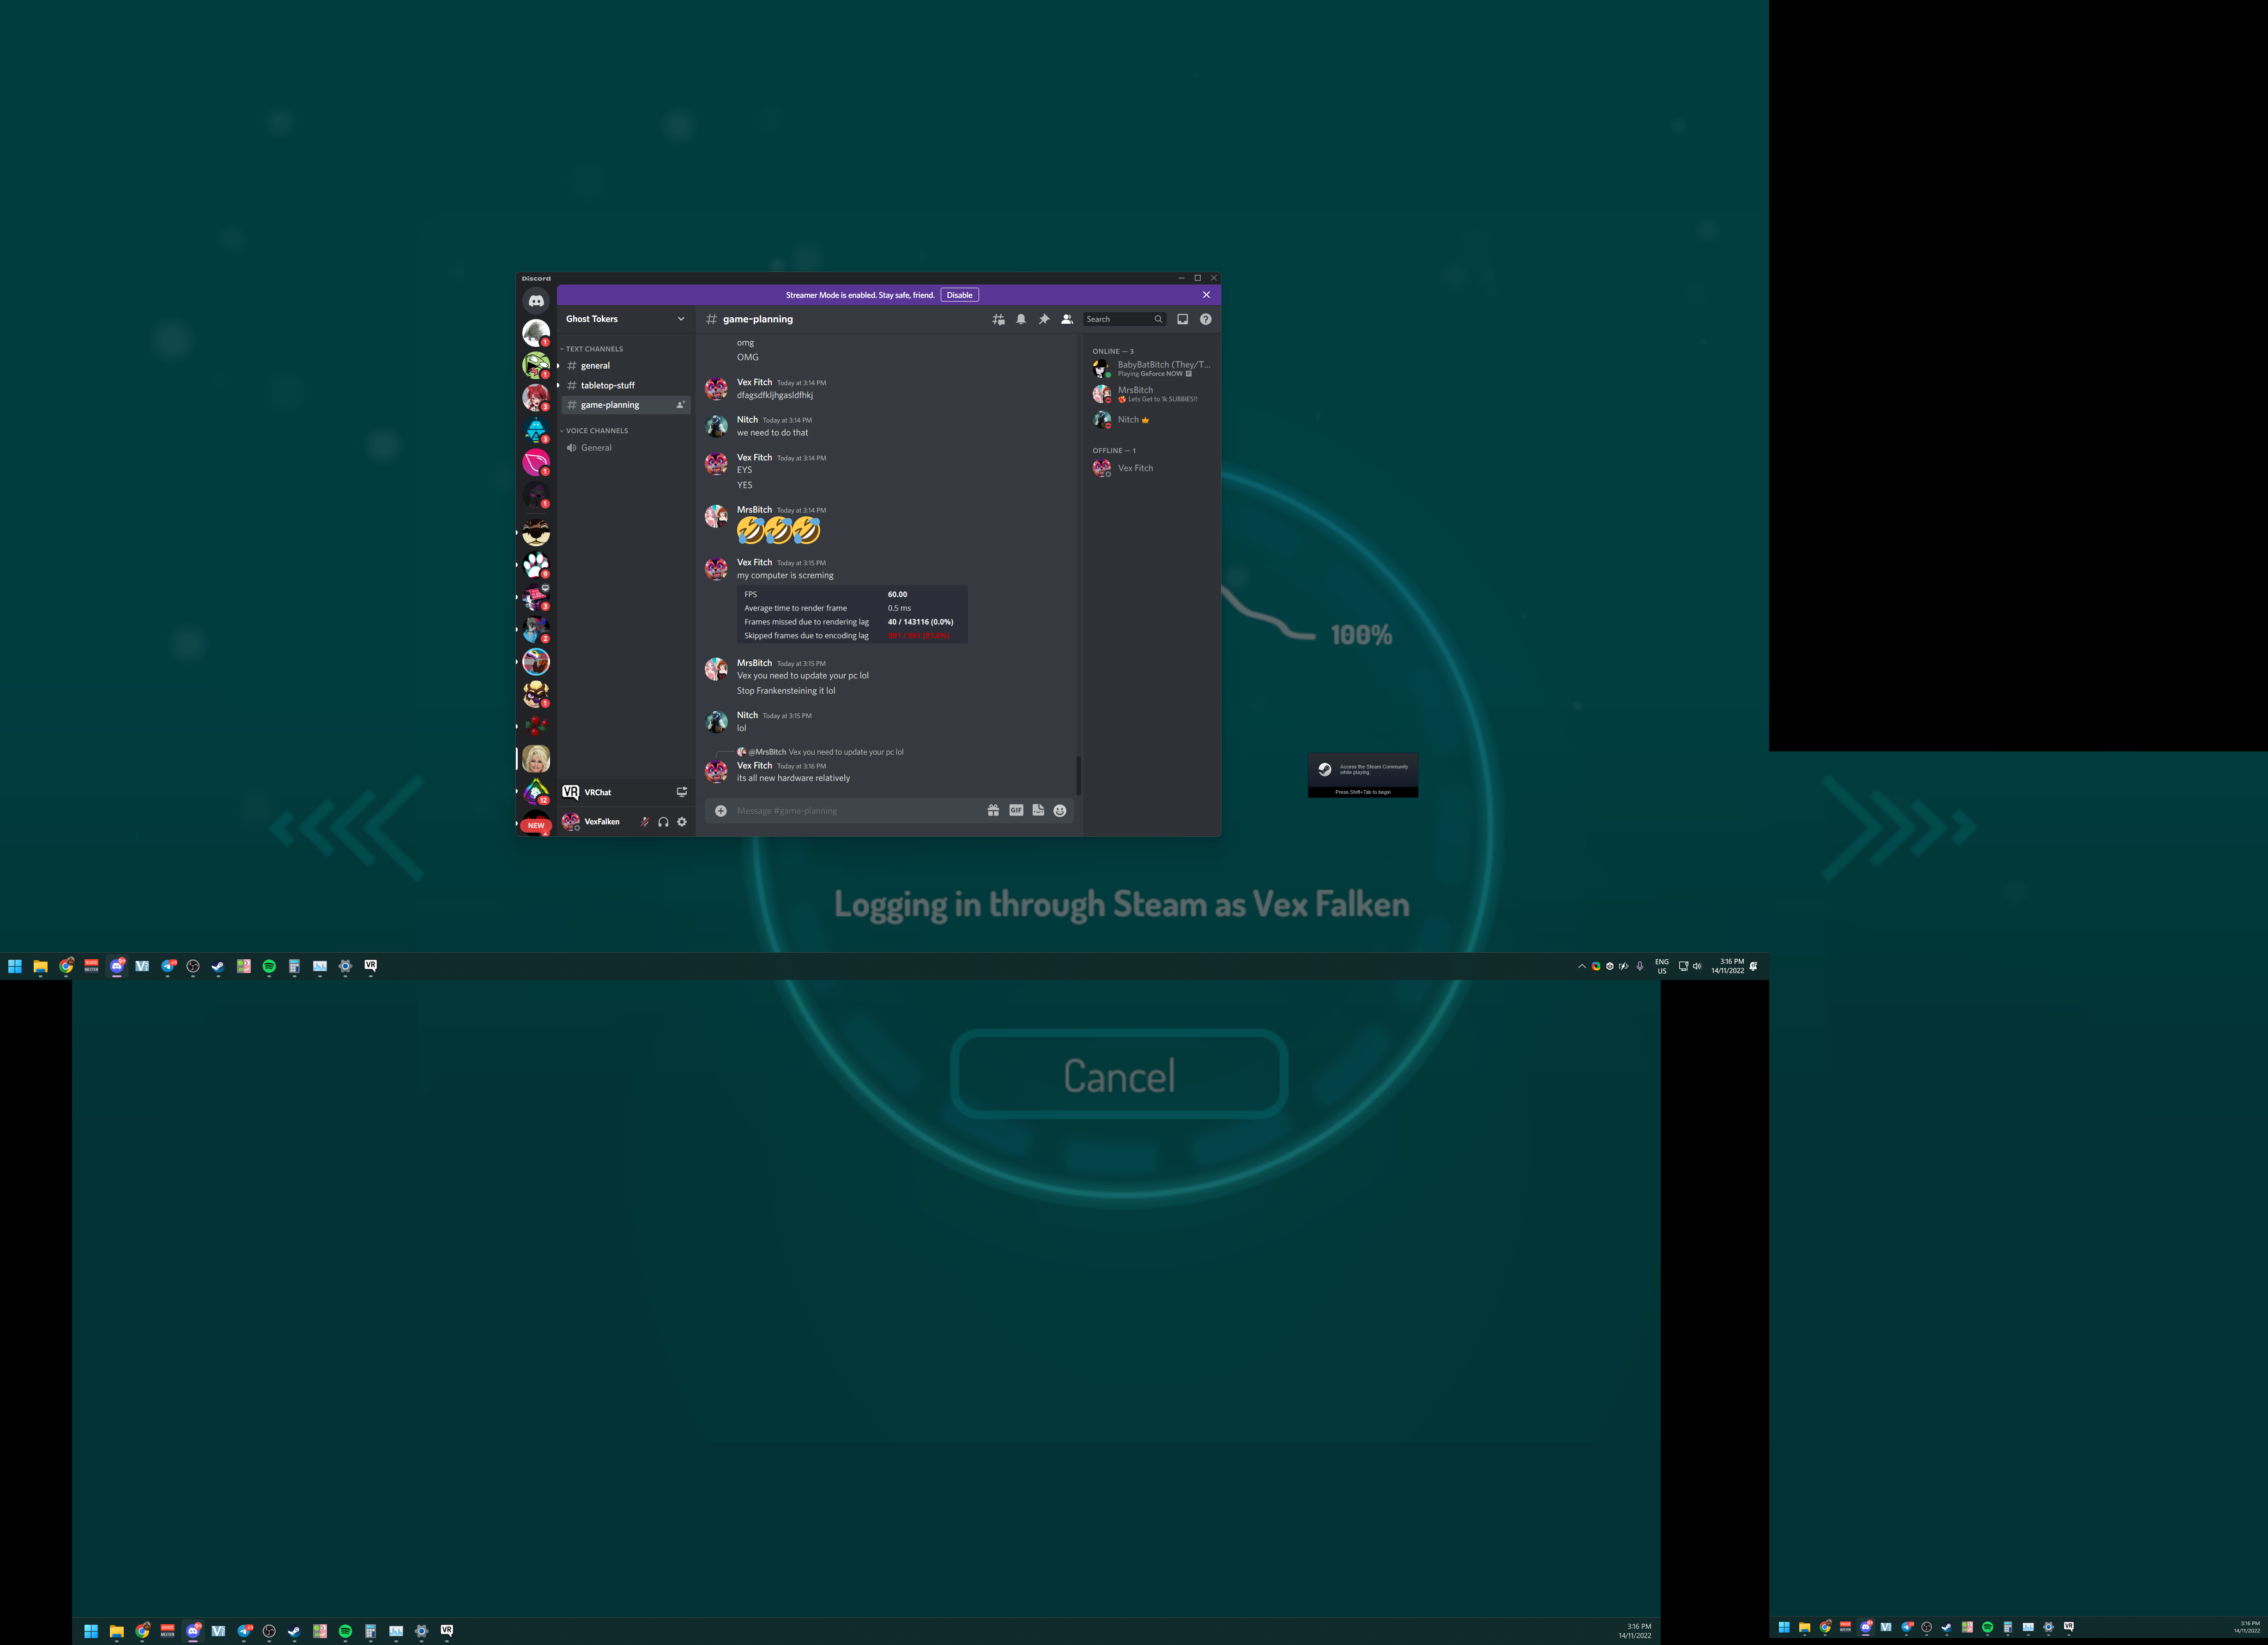Collapse the Text Channels category
Viewport: 2268px width, 1645px height.
(x=594, y=349)
